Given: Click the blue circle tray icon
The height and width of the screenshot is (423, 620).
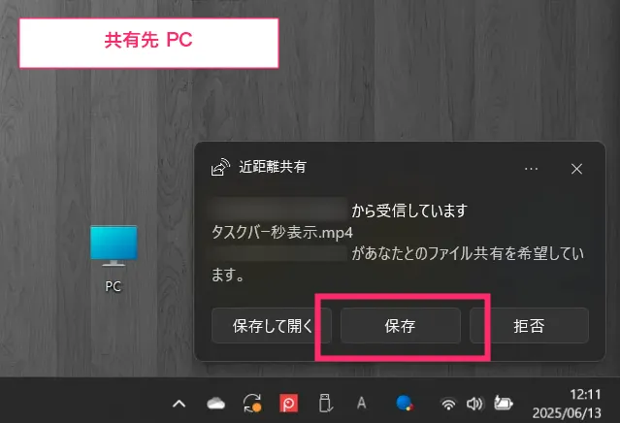Looking at the screenshot, I should 404,404.
